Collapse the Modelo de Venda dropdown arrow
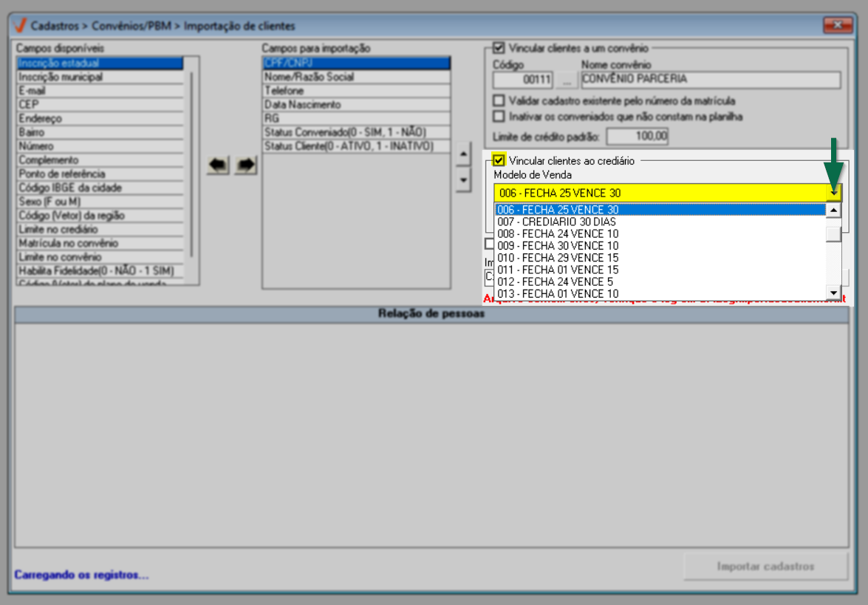The width and height of the screenshot is (868, 605). 834,193
